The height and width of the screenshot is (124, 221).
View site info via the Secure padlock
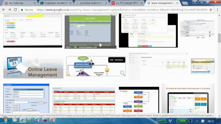(27, 10)
